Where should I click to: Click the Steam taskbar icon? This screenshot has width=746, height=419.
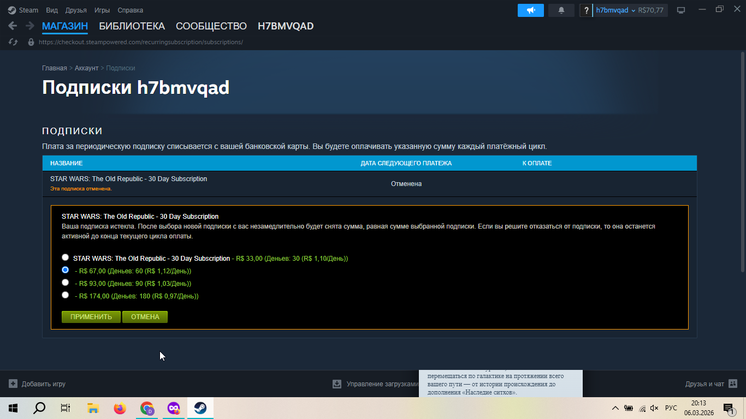200,408
